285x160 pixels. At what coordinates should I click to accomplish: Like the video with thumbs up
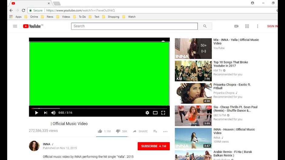(x=100, y=131)
